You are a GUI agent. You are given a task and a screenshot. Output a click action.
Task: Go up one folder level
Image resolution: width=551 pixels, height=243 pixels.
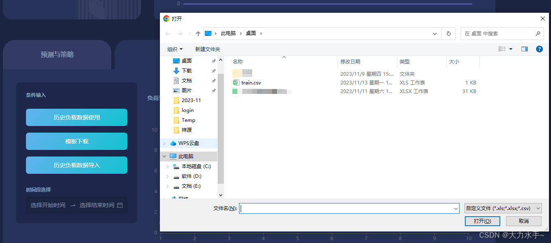(198, 33)
